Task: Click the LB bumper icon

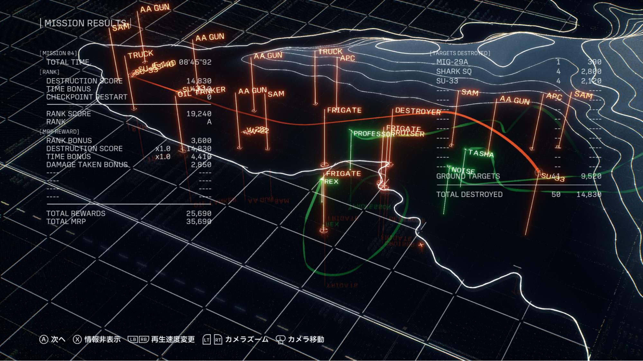Action: click(133, 340)
